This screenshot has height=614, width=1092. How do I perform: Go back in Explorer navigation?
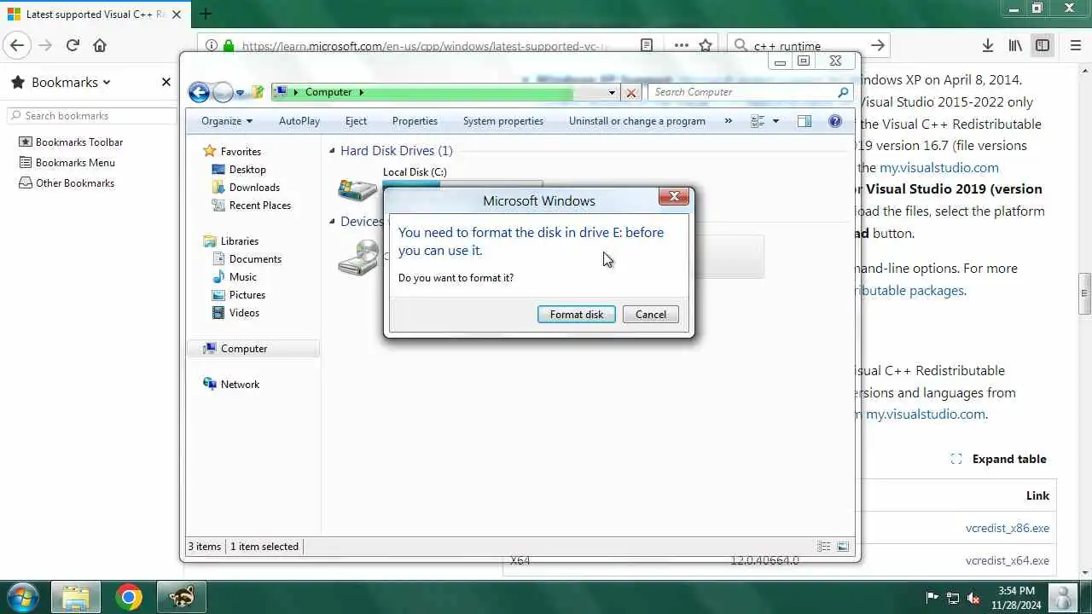point(199,92)
